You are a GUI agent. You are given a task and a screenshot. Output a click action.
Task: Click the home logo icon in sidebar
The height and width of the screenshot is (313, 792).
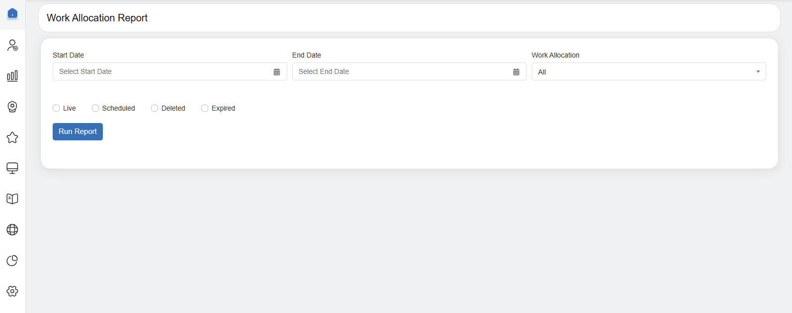click(12, 14)
